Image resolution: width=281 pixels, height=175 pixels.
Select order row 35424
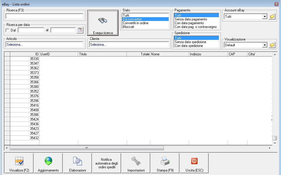[x=25, y=119]
